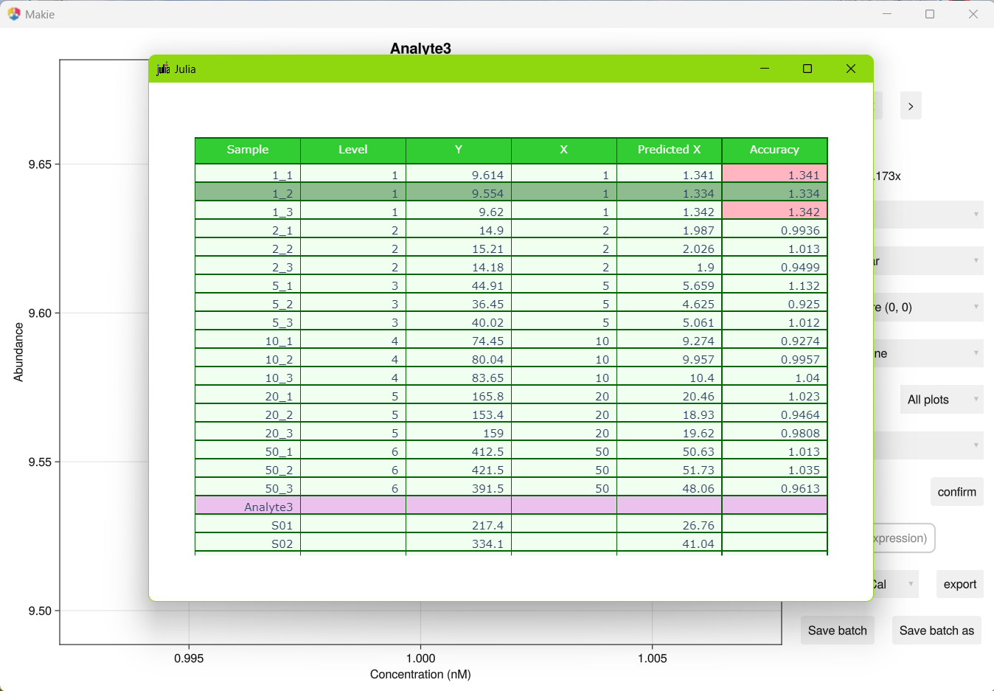
Task: Open the dropdown ending in 'r' under the formula
Action: [928, 261]
